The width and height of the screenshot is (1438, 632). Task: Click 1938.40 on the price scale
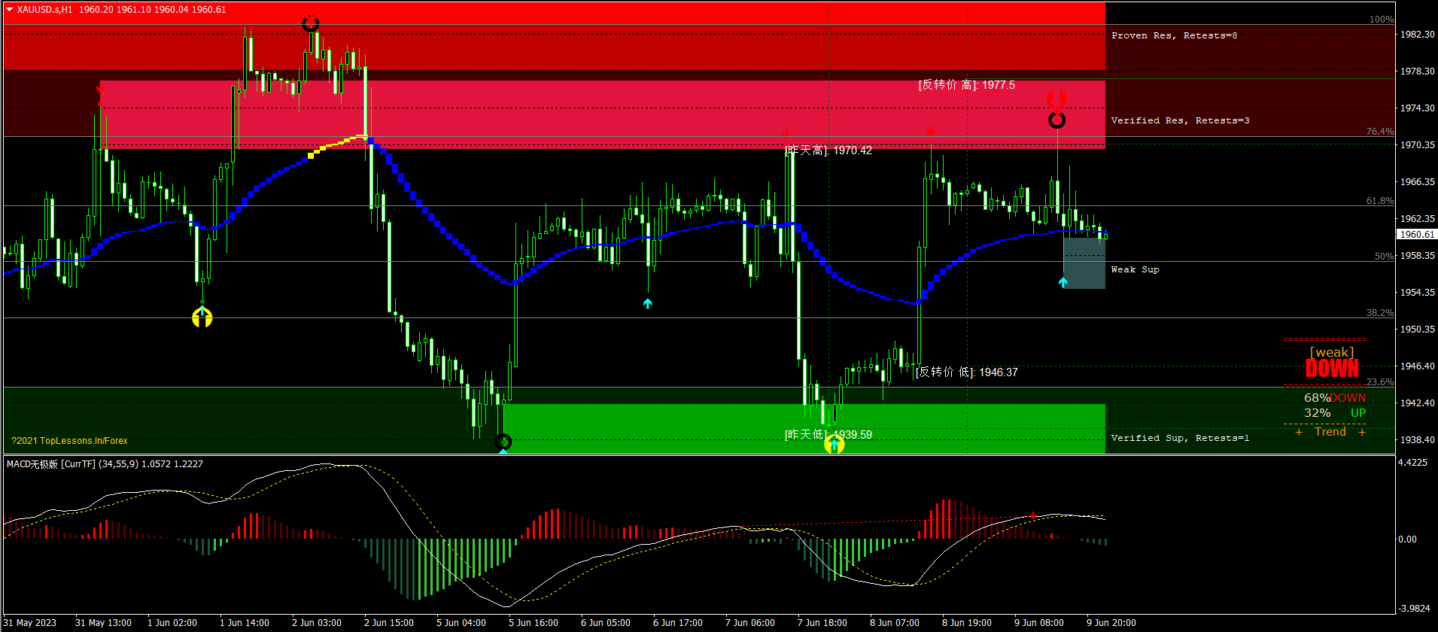point(1417,440)
